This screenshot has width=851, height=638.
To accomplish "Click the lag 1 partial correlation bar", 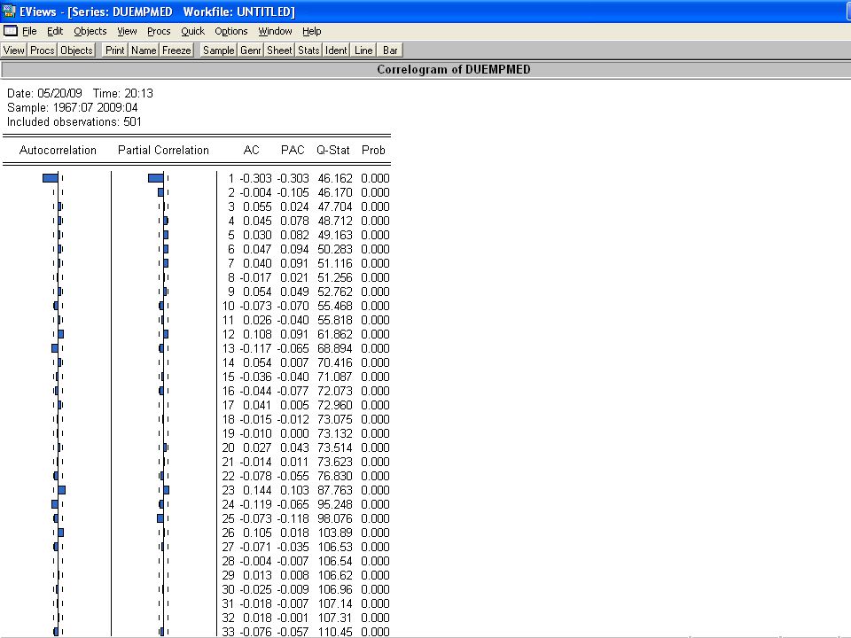I will pos(156,178).
